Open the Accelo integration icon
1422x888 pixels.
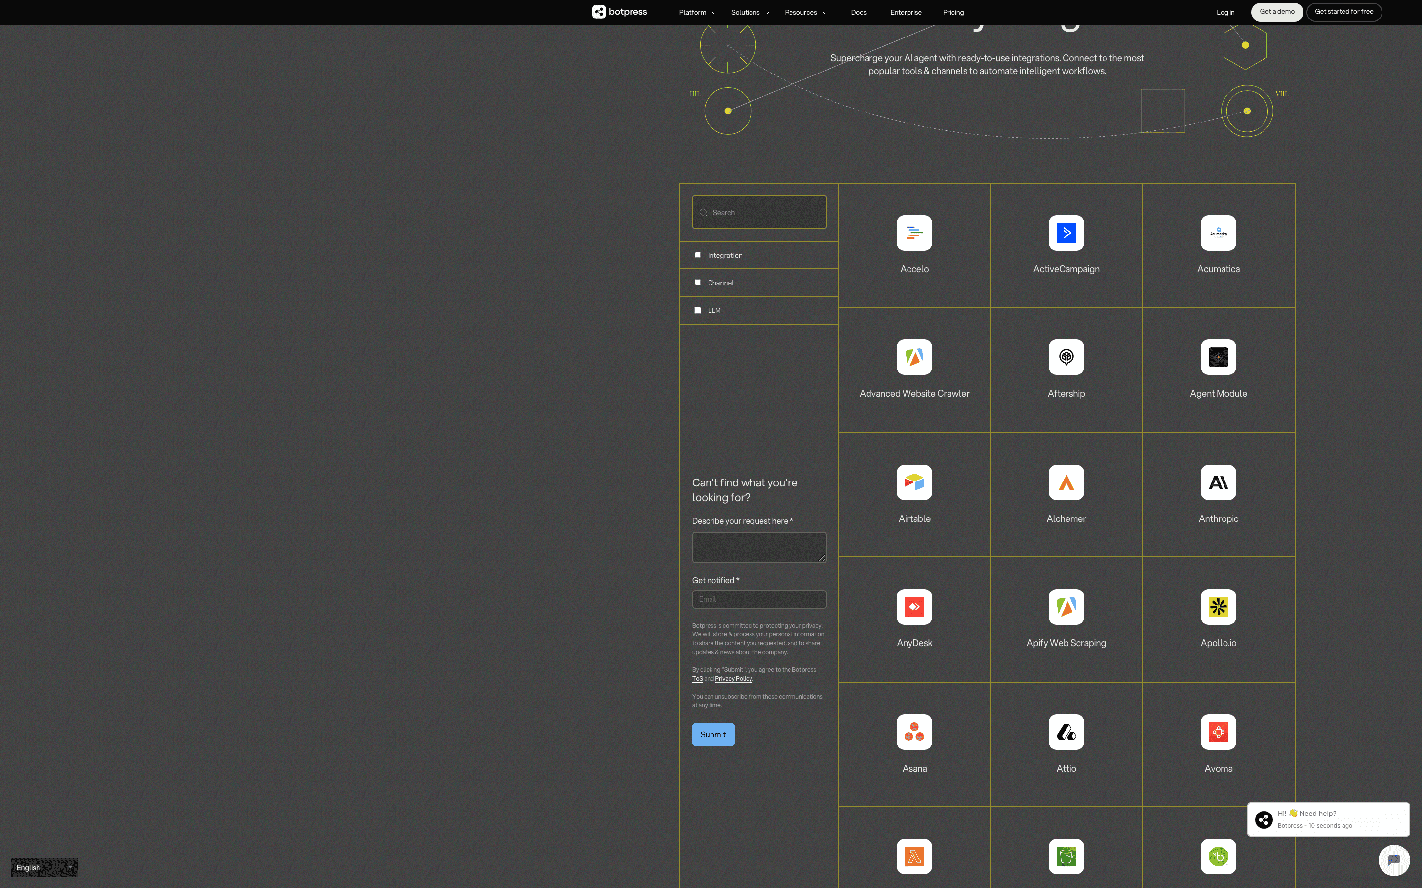click(x=914, y=232)
